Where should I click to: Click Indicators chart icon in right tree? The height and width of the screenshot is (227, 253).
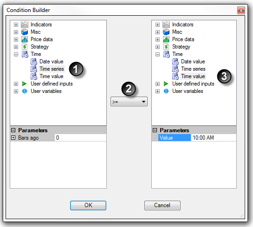click(166, 25)
